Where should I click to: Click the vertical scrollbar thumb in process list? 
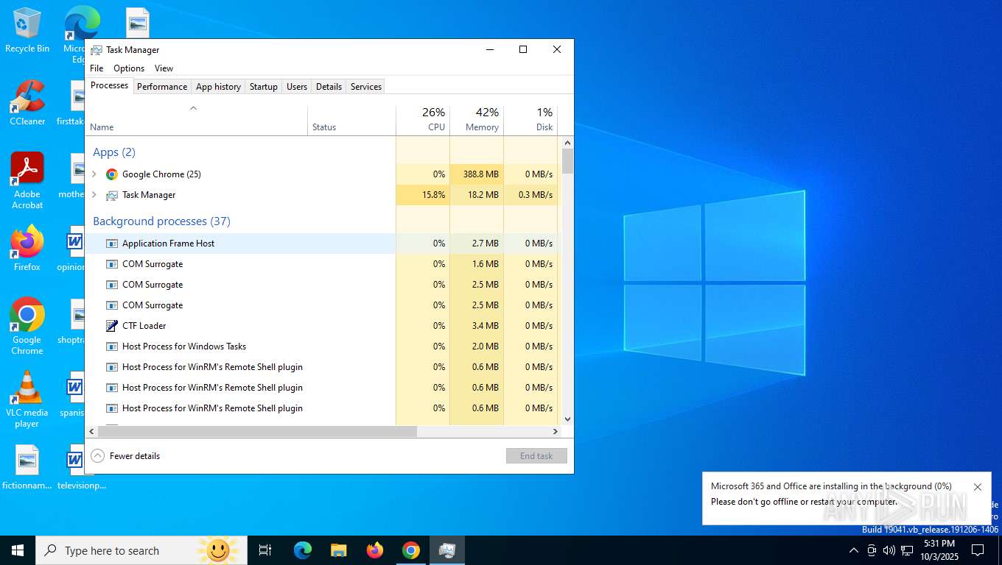[567, 161]
